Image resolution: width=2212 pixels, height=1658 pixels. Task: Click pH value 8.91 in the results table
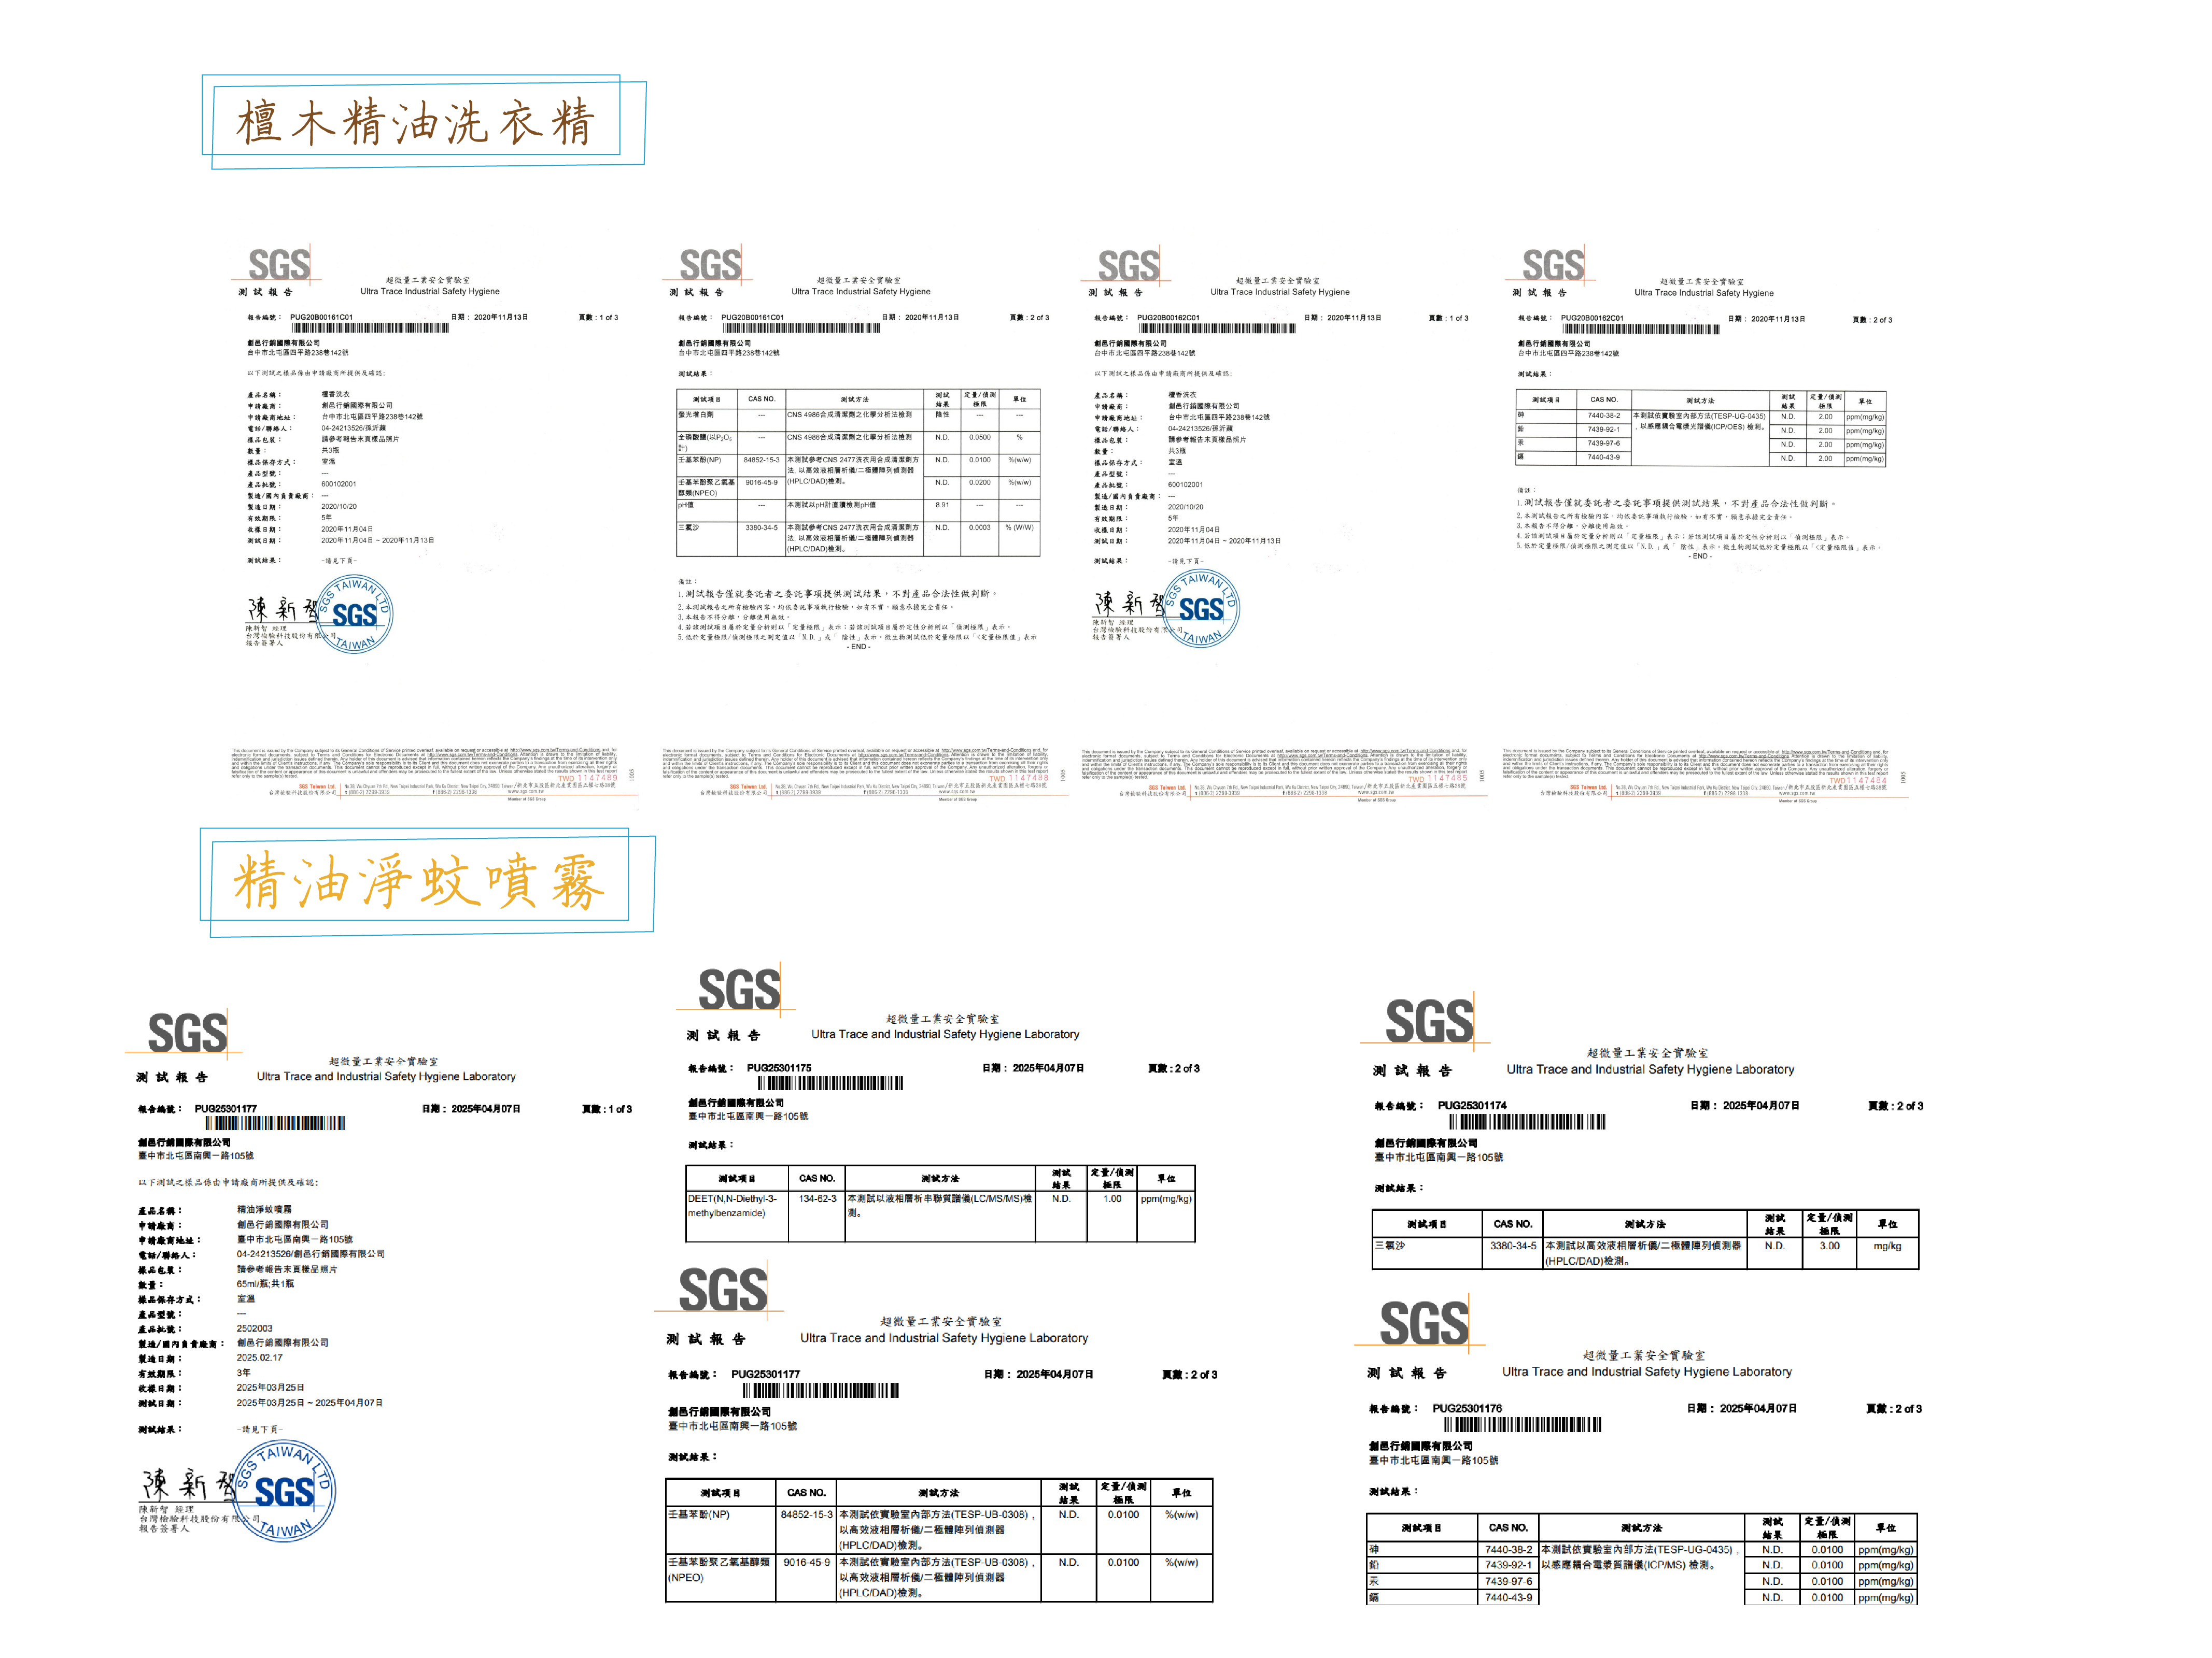(942, 505)
